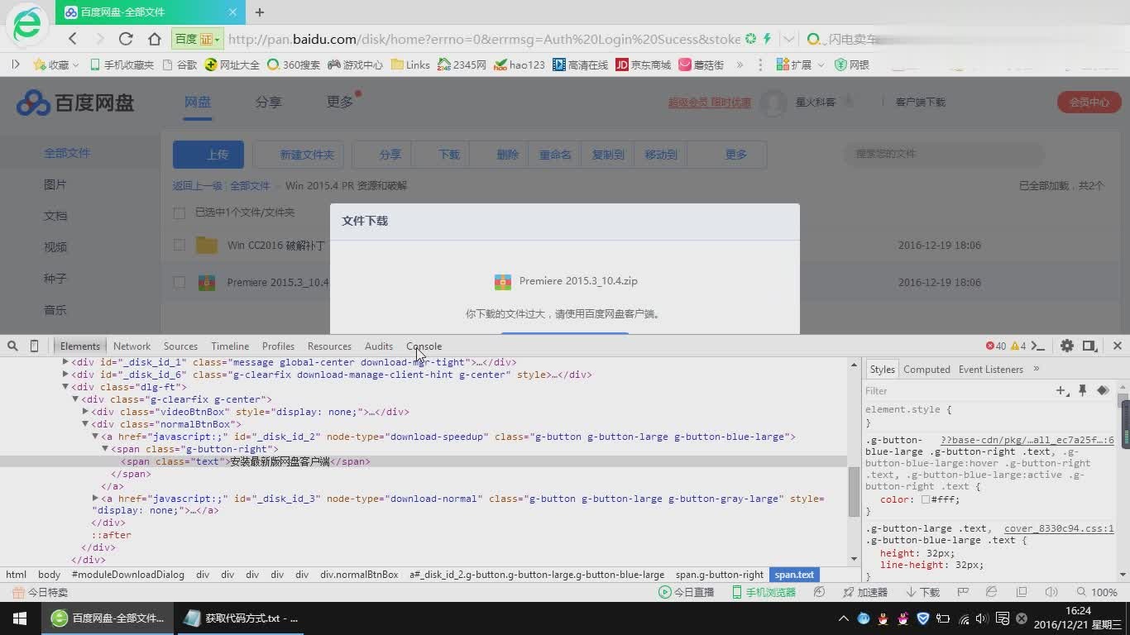The height and width of the screenshot is (635, 1130).
Task: Click the browser address bar URL
Action: (484, 39)
